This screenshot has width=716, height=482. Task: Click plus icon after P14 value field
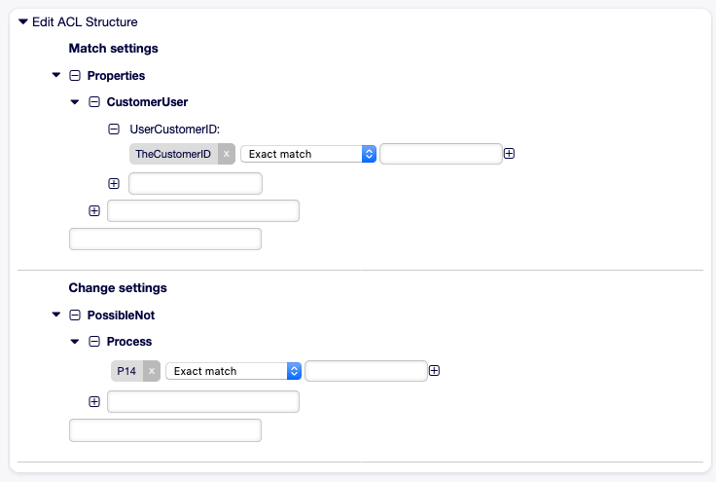pyautogui.click(x=434, y=371)
